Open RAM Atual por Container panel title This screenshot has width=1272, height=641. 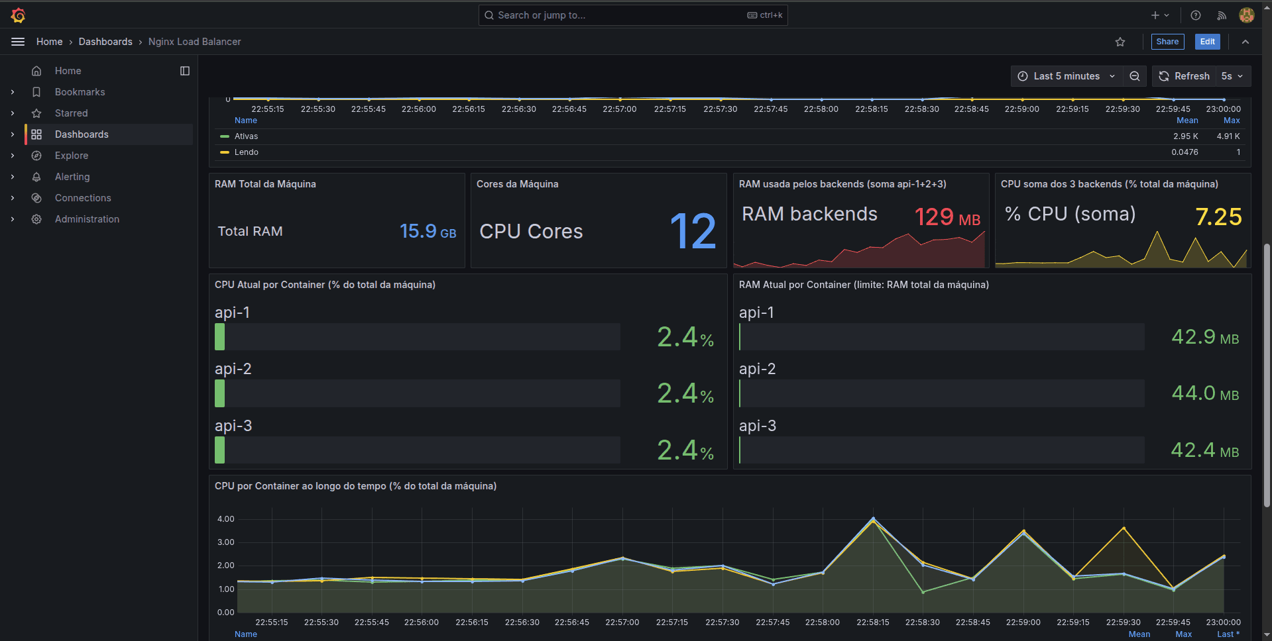pyautogui.click(x=864, y=285)
